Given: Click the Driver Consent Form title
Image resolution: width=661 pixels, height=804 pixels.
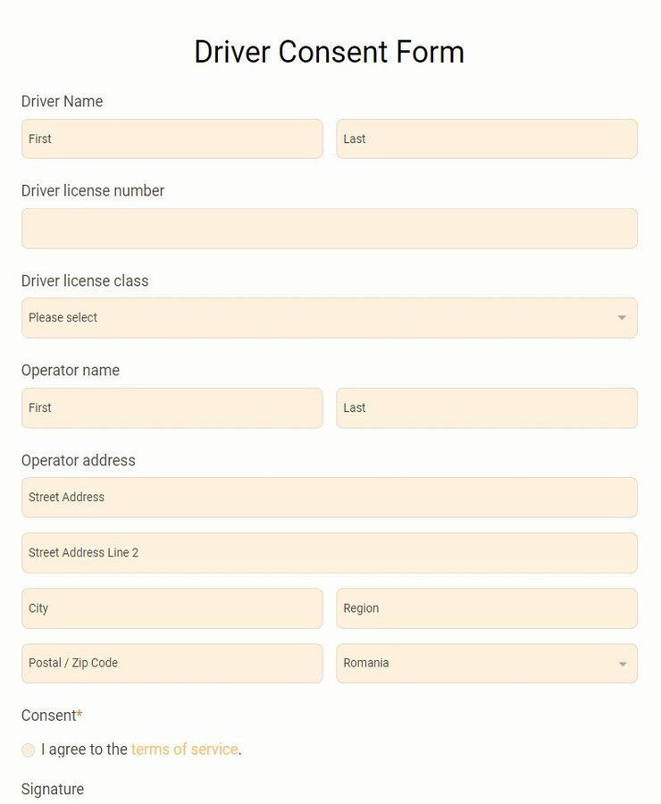Looking at the screenshot, I should click(330, 52).
